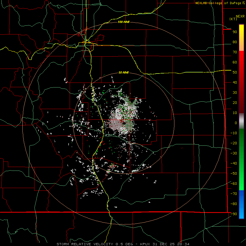Image resolution: width=246 pixels, height=246 pixels.
Task: Click the "80" value on velocity scale
Action: pyautogui.click(x=235, y=42)
